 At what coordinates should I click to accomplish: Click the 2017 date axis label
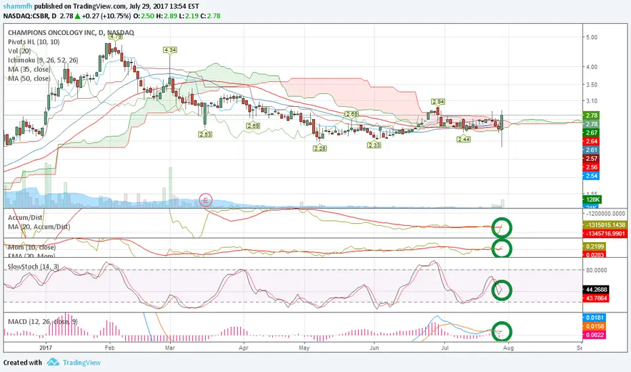coord(46,348)
